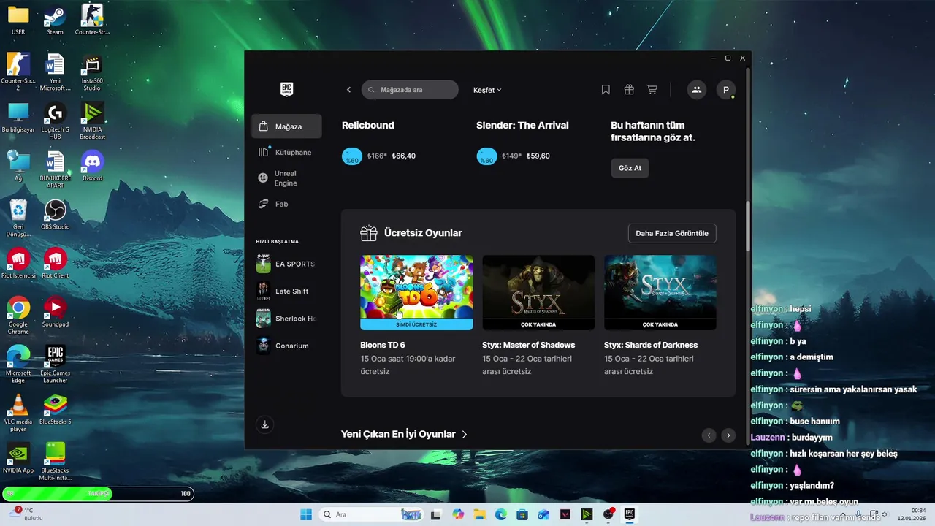935x526 pixels.
Task: Click Bloons TD 6 cover thumbnail
Action: coord(416,286)
